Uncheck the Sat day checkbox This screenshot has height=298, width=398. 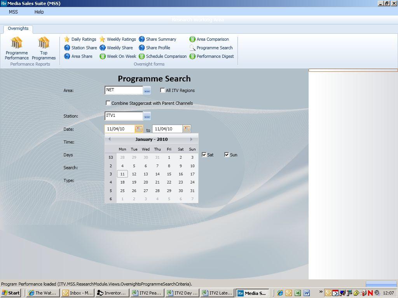(204, 154)
